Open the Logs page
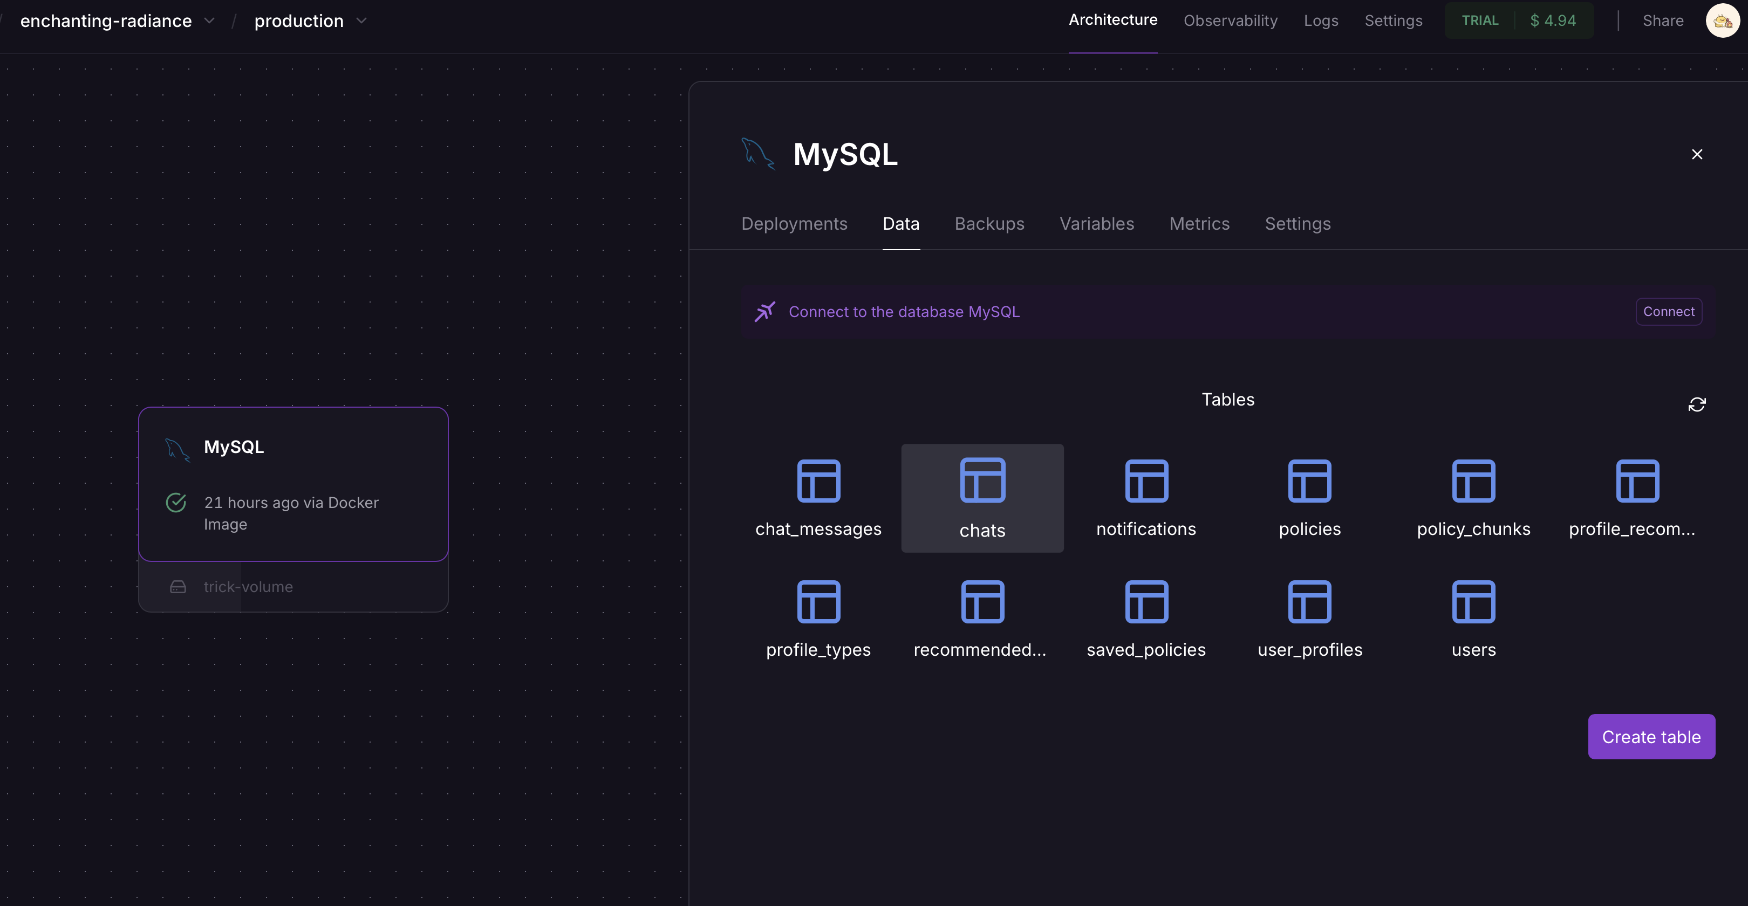Viewport: 1748px width, 906px height. 1321,21
